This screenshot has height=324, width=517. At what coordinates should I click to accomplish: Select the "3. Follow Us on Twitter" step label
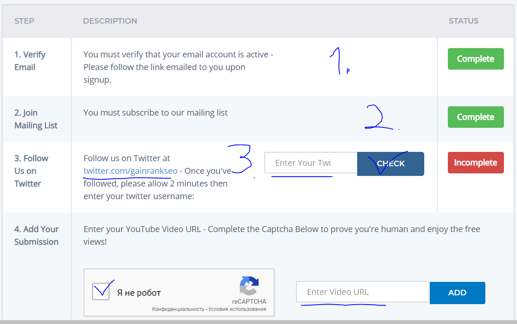coord(31,171)
